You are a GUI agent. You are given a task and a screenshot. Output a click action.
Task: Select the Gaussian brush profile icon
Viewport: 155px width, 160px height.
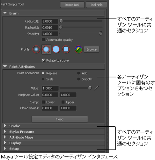pos(36,49)
